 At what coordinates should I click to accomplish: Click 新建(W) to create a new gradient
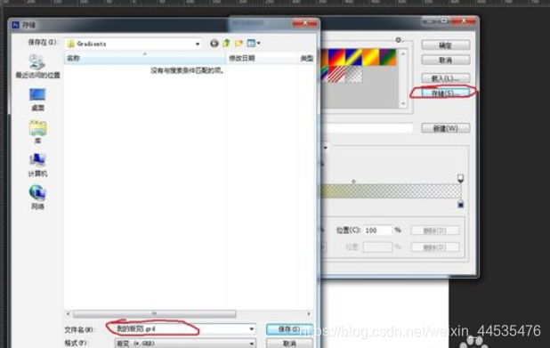(446, 128)
